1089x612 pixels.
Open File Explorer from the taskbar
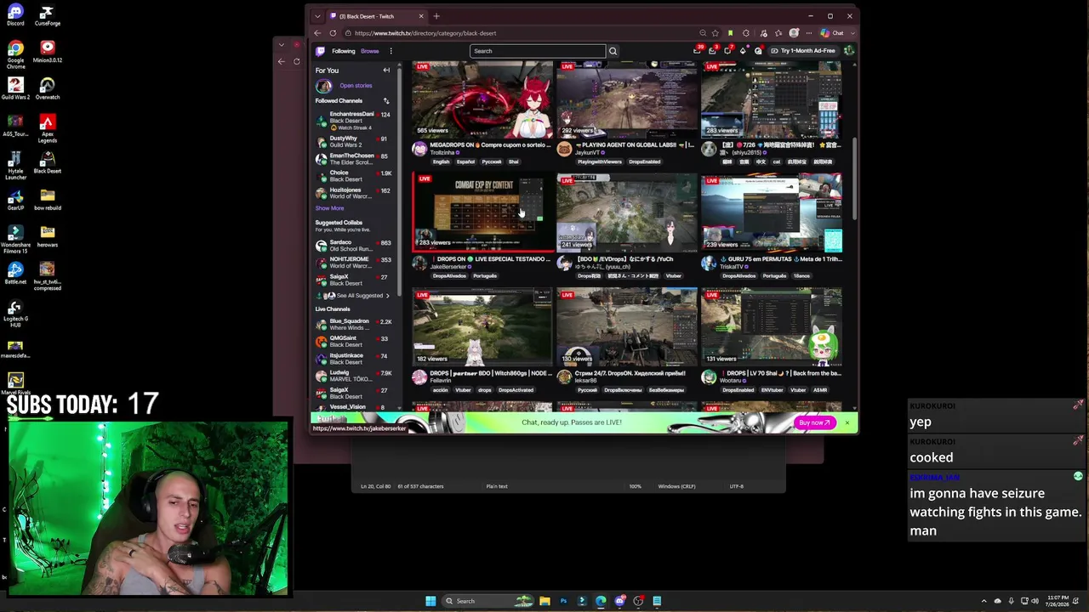[544, 601]
